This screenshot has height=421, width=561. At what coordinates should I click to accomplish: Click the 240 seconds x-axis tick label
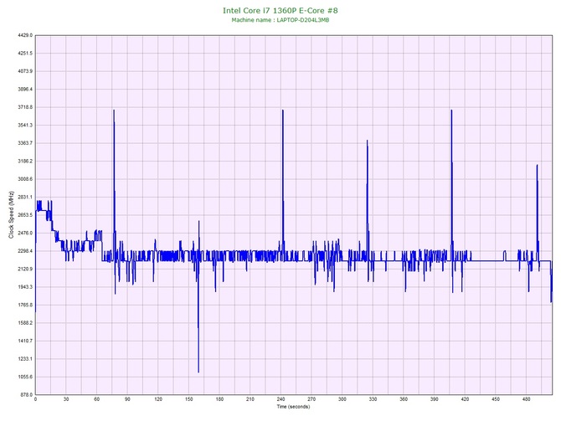point(280,399)
